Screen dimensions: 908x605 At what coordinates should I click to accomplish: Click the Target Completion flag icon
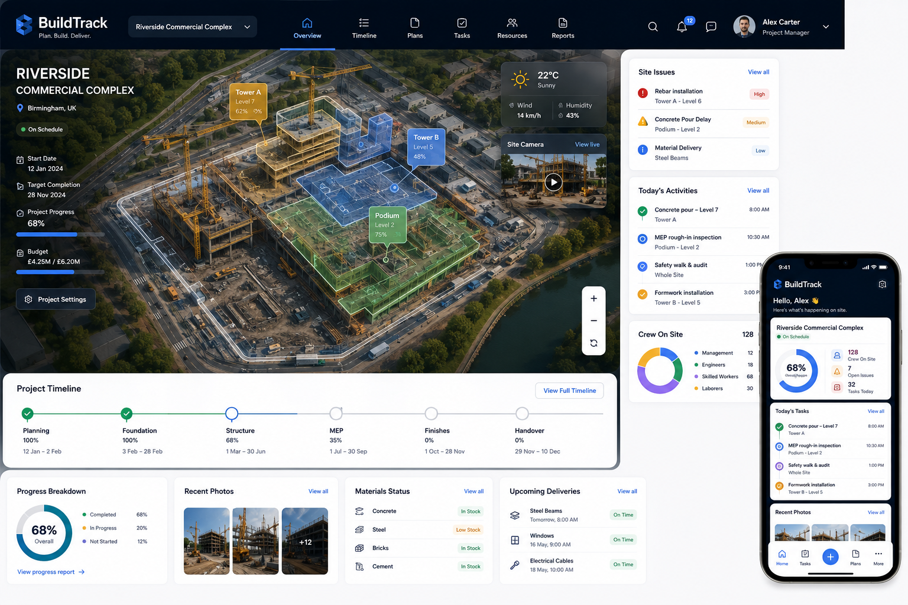20,186
